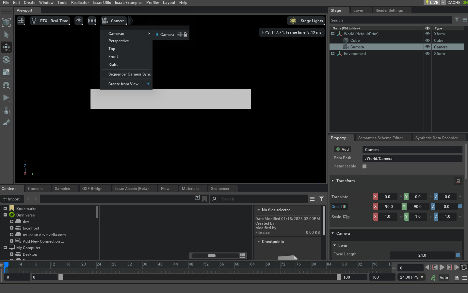Choose Perspective view from camera menu
The image size is (468, 293).
(119, 41)
